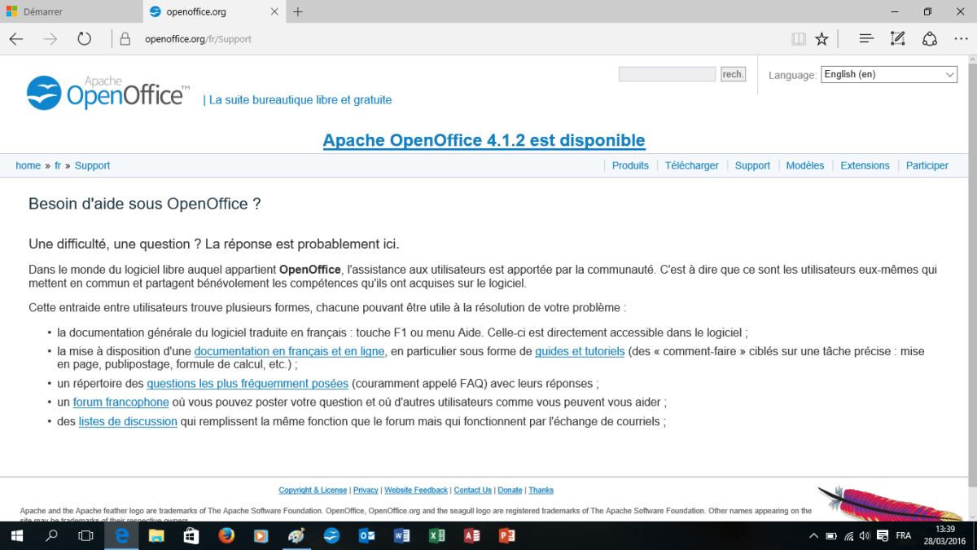Open the Copyright & License footer link
977x550 pixels.
[x=313, y=490]
